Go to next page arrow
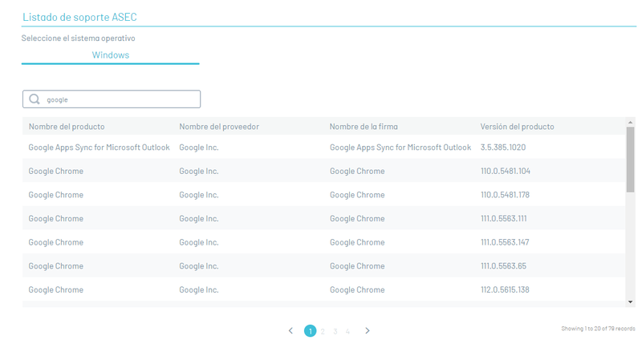 click(368, 330)
